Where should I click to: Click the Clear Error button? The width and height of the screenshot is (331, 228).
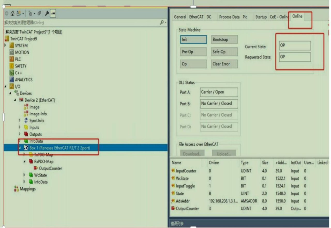tap(224, 64)
